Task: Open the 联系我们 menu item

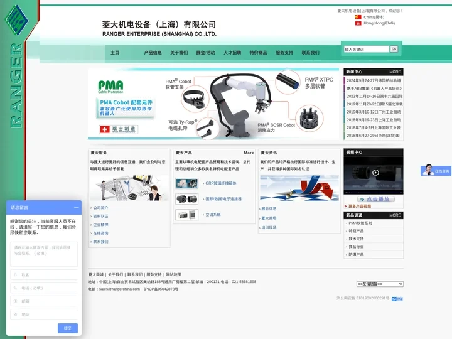Action: coord(311,53)
